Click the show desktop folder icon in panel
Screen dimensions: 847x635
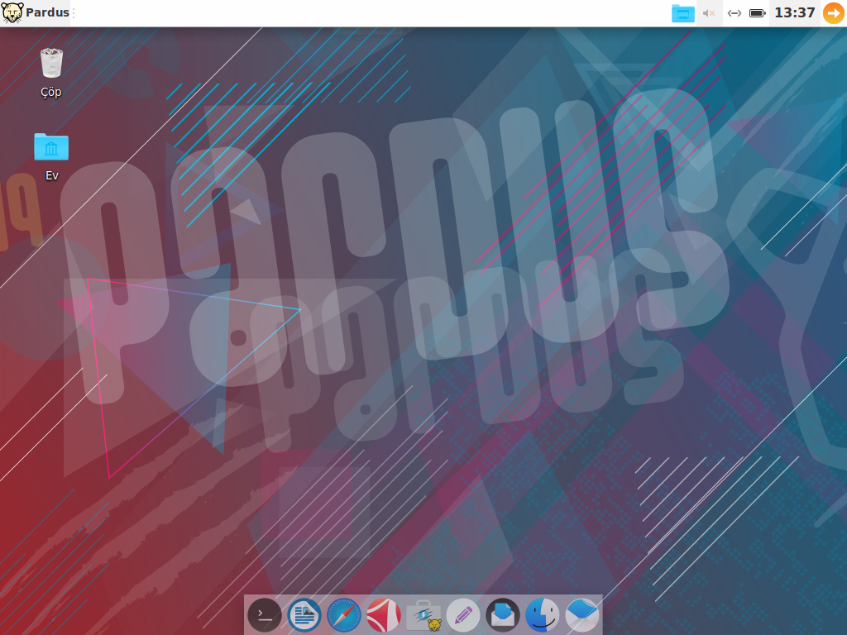tap(682, 13)
